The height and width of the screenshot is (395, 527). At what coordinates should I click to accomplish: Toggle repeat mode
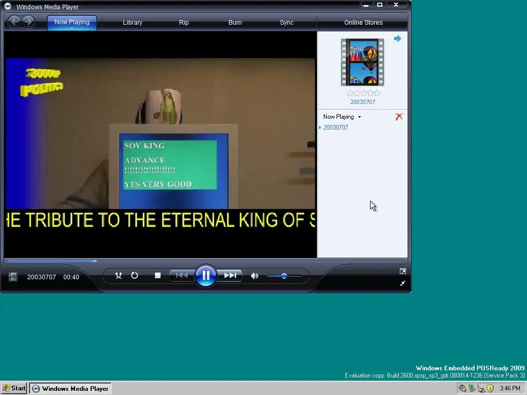134,276
